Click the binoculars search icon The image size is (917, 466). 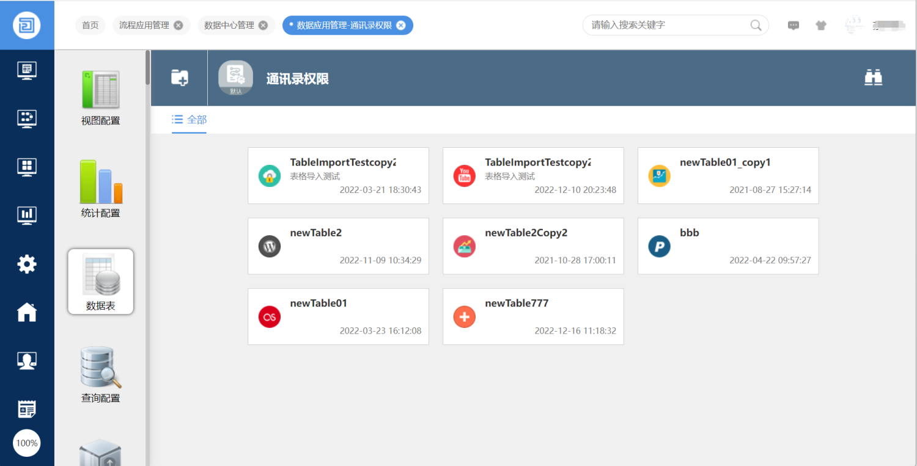tap(873, 78)
